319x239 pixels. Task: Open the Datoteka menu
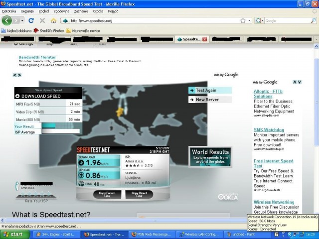[x=9, y=11]
